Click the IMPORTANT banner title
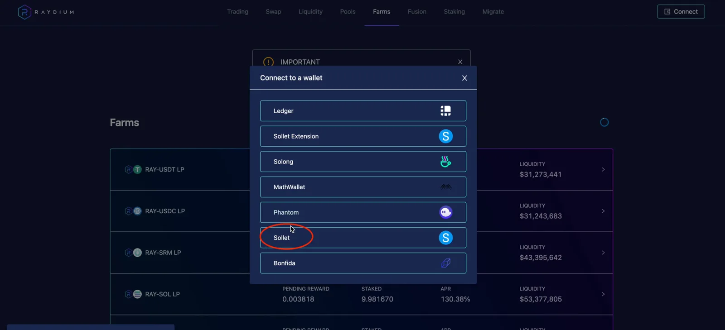This screenshot has height=330, width=725. click(x=300, y=62)
